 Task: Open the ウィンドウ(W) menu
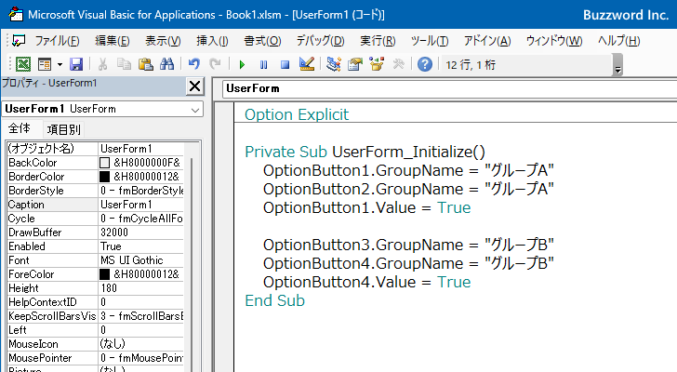pyautogui.click(x=554, y=41)
